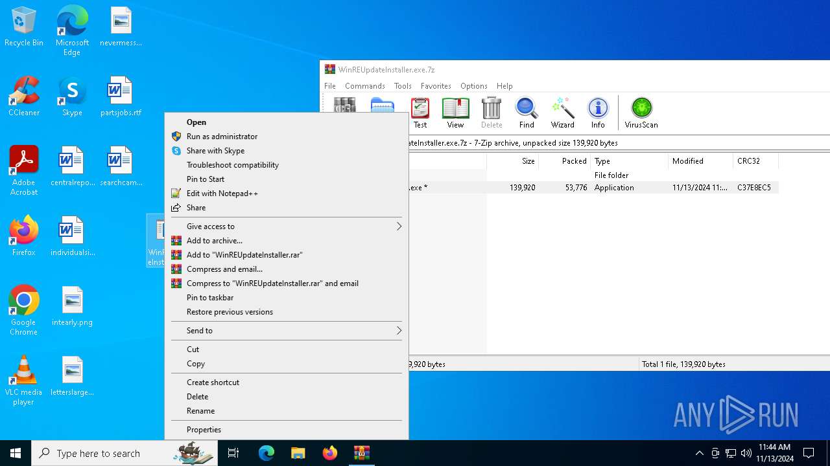Choose Delete in the context menu

point(287,397)
